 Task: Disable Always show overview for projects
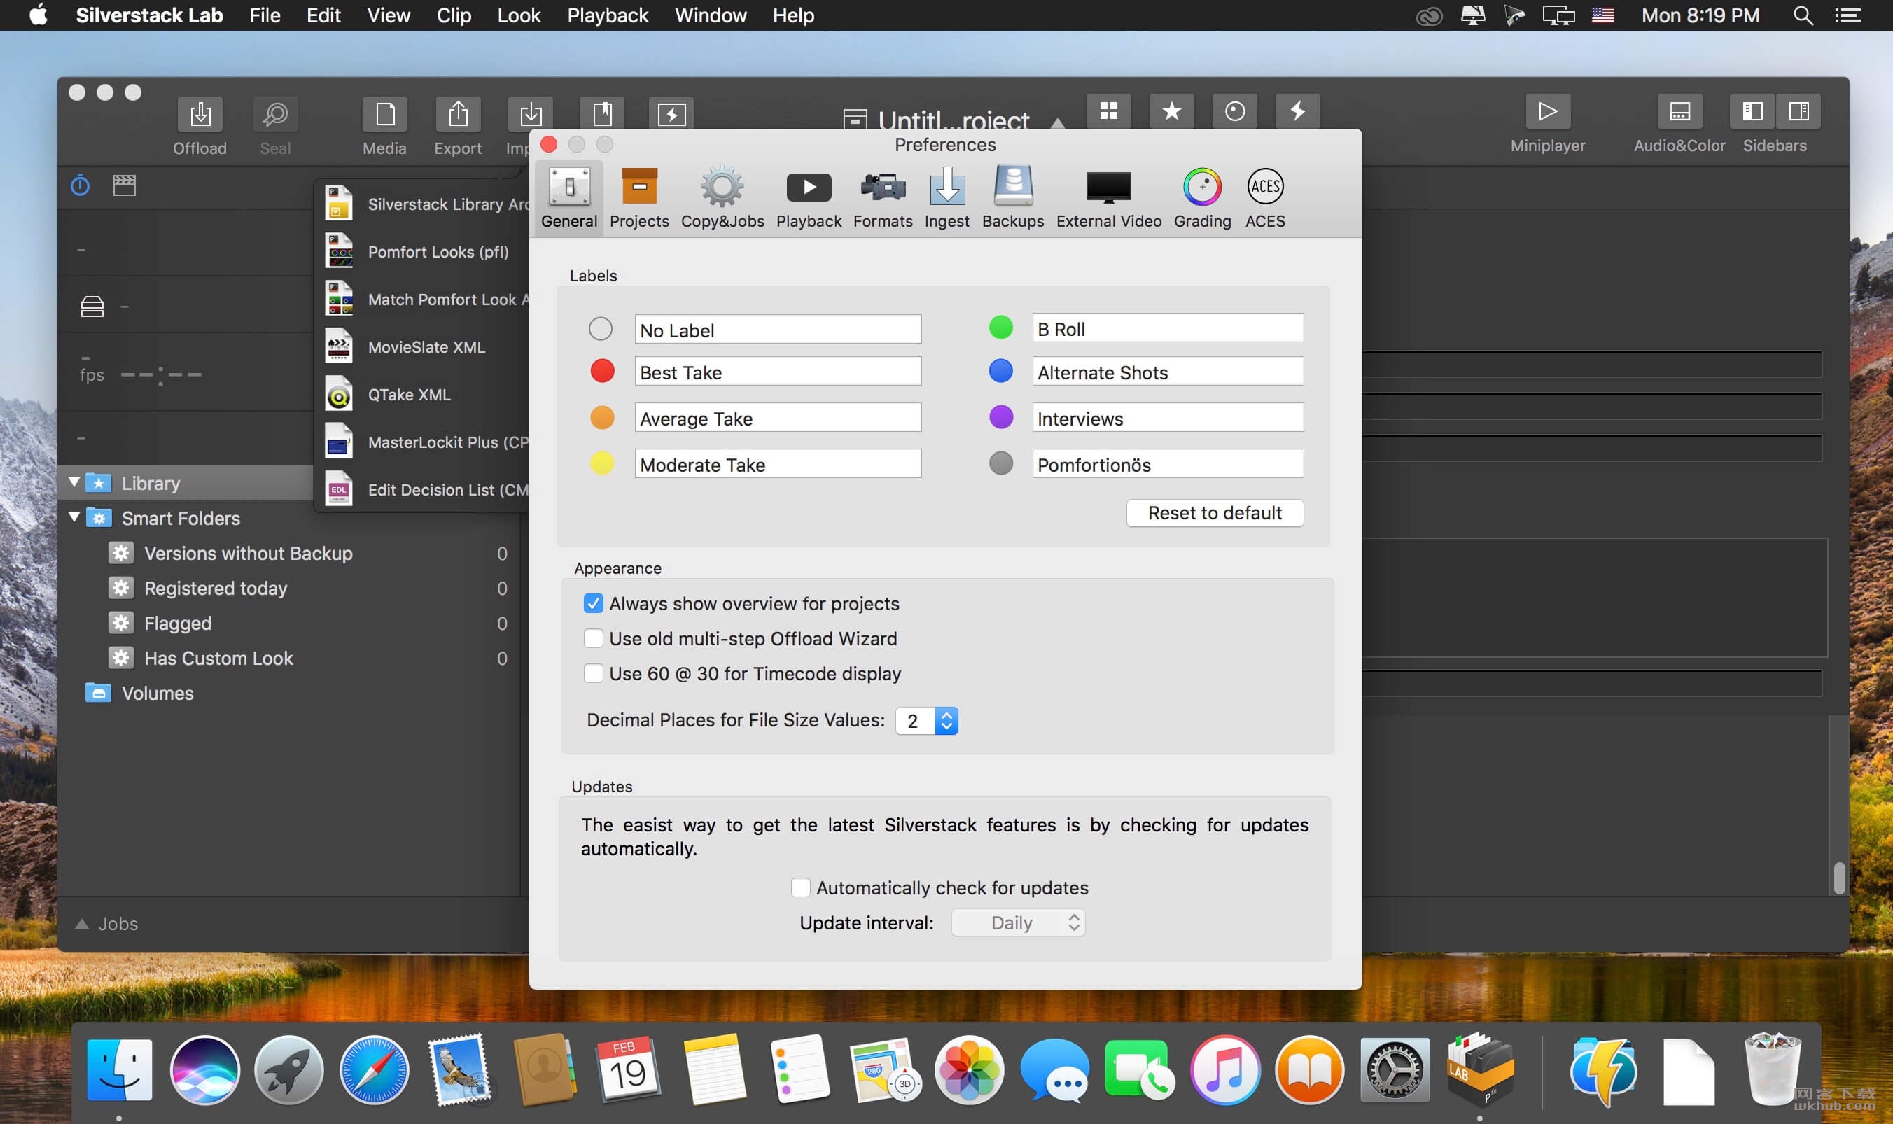pos(593,604)
